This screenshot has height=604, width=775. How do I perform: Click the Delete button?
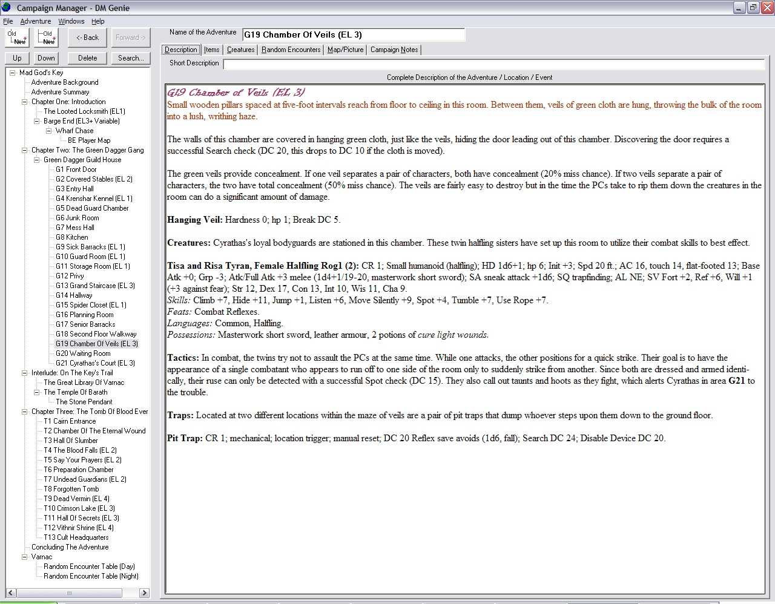88,58
